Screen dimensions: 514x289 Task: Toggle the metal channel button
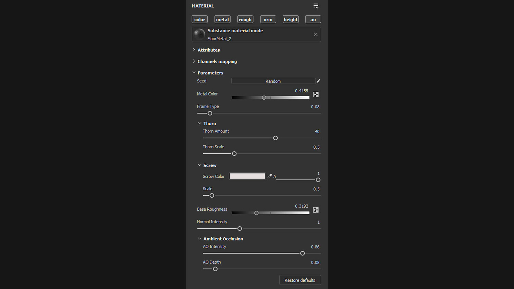tap(222, 20)
